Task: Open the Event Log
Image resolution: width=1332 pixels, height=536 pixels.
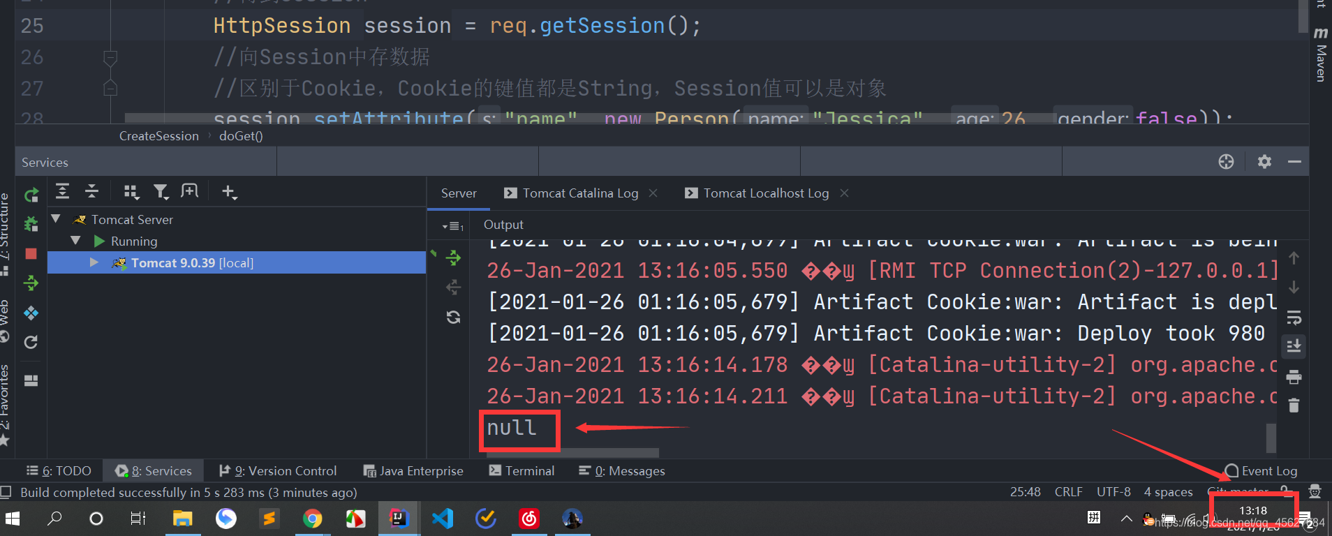Action: pos(1261,471)
